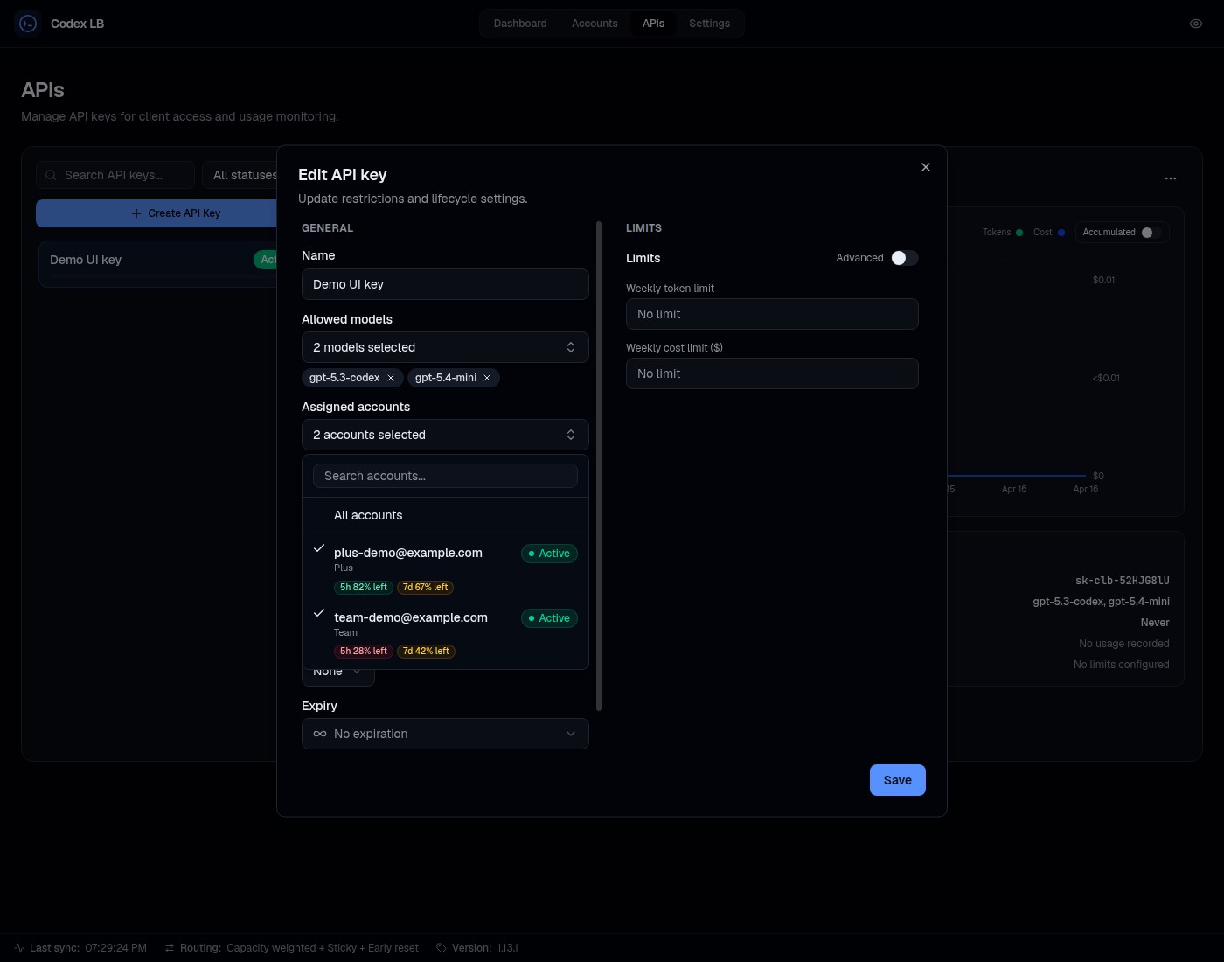This screenshot has height=962, width=1224.
Task: Open the Expiry No expiration dropdown
Action: 445,734
